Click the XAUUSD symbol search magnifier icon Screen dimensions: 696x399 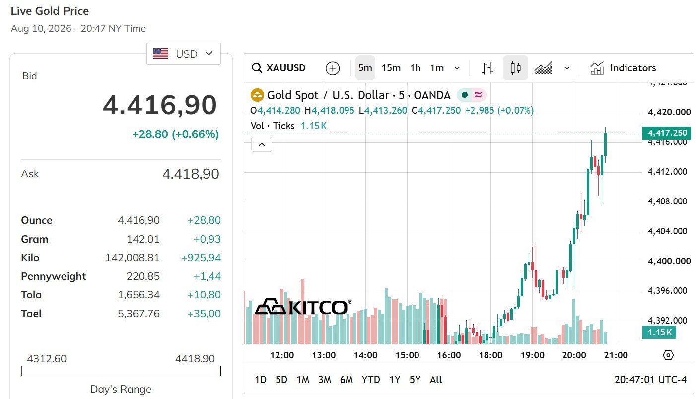tap(257, 68)
